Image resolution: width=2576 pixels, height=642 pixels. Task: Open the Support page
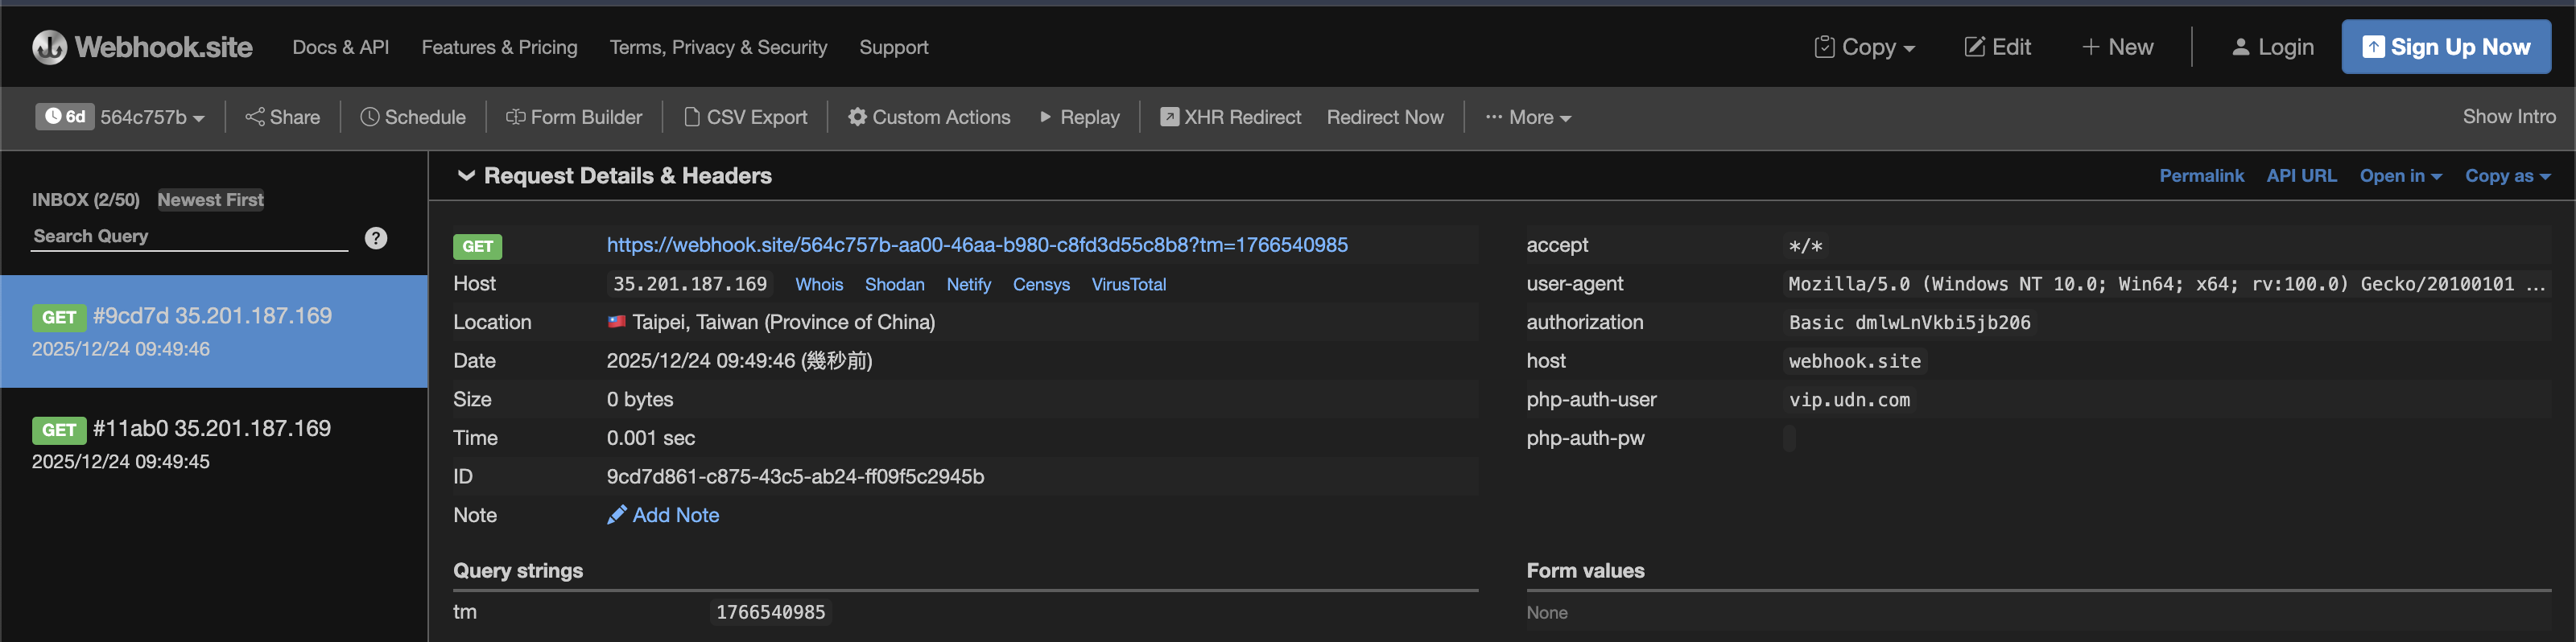click(893, 47)
